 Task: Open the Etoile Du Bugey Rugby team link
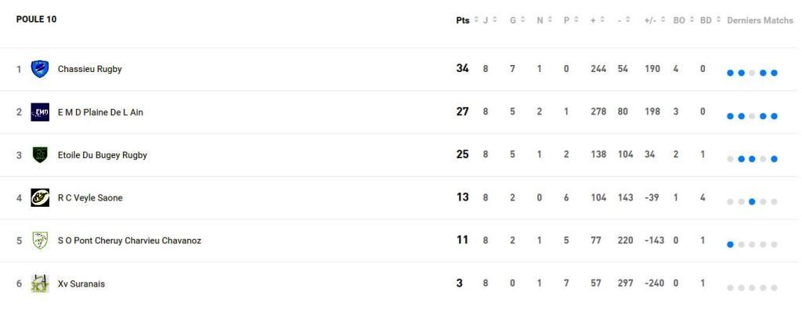click(x=102, y=155)
